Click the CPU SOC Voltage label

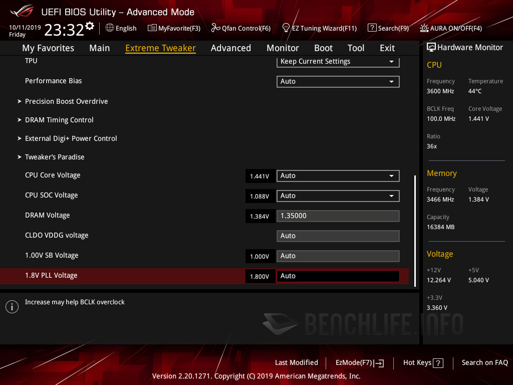(x=52, y=196)
